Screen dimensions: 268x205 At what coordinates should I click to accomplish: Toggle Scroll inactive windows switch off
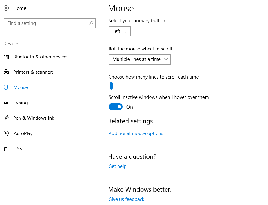116,107
